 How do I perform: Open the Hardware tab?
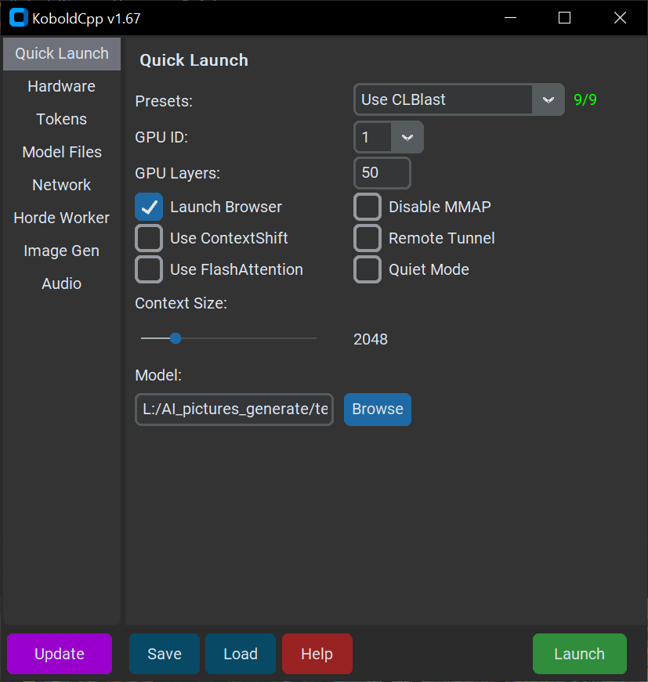62,87
